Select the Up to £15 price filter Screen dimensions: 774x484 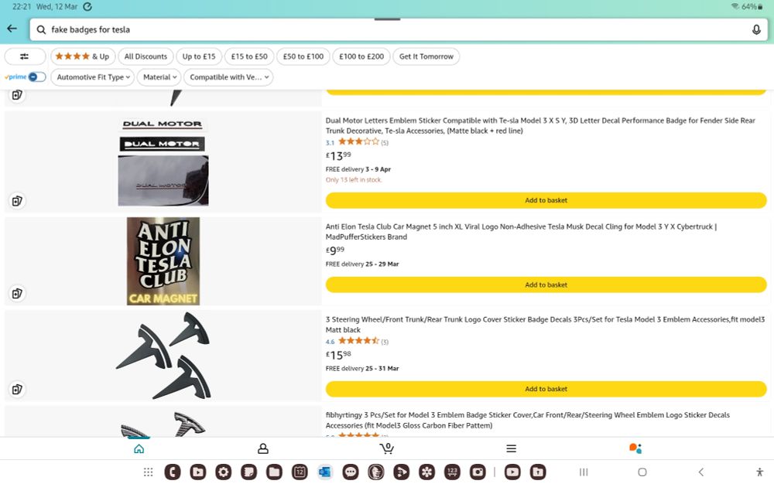199,56
